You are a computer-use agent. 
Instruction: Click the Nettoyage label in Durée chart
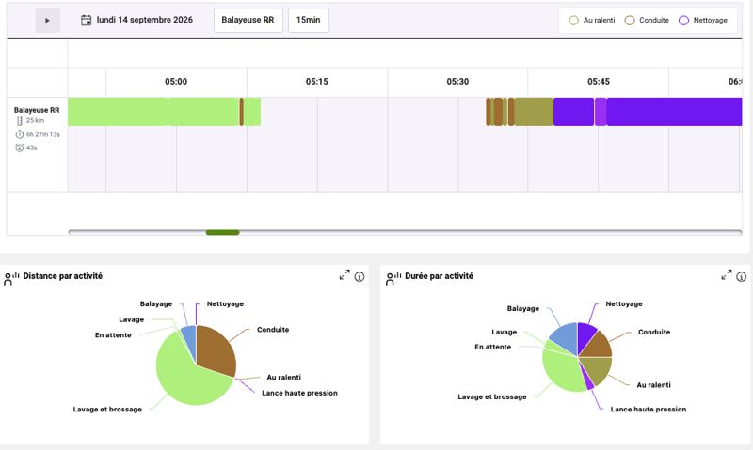(x=624, y=303)
